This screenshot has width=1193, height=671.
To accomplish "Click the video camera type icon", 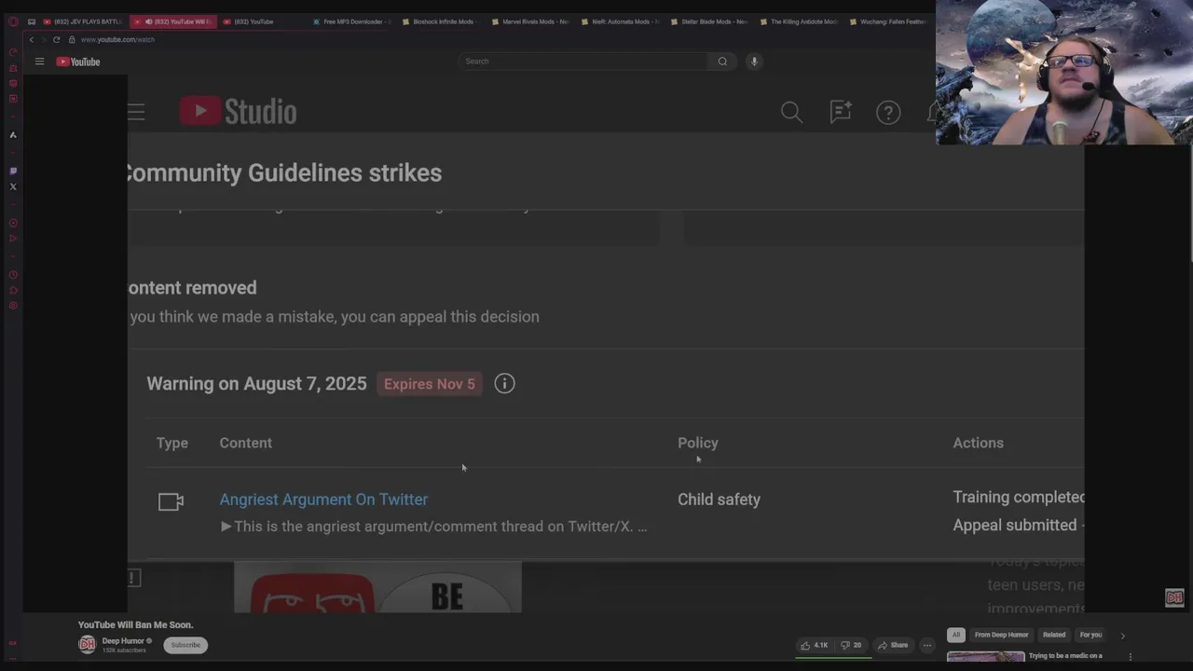I will point(171,501).
